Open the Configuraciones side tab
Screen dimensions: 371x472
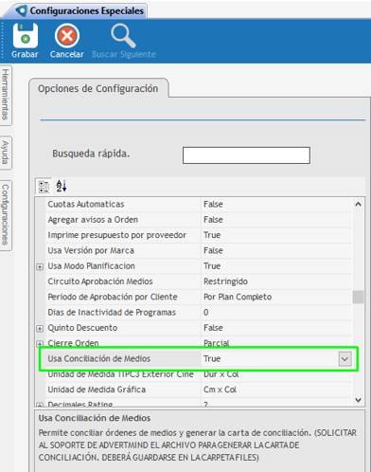coord(6,215)
